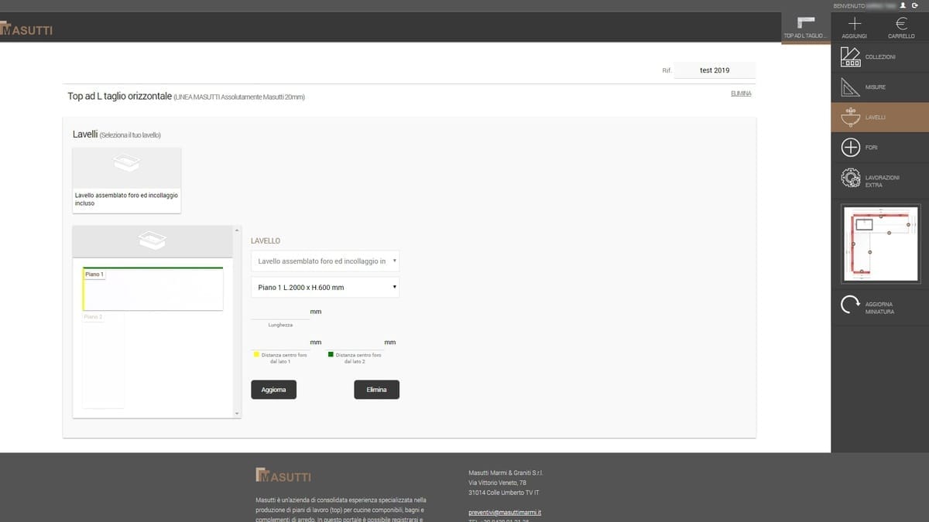Click the yellow lato 1 color marker

pos(257,355)
